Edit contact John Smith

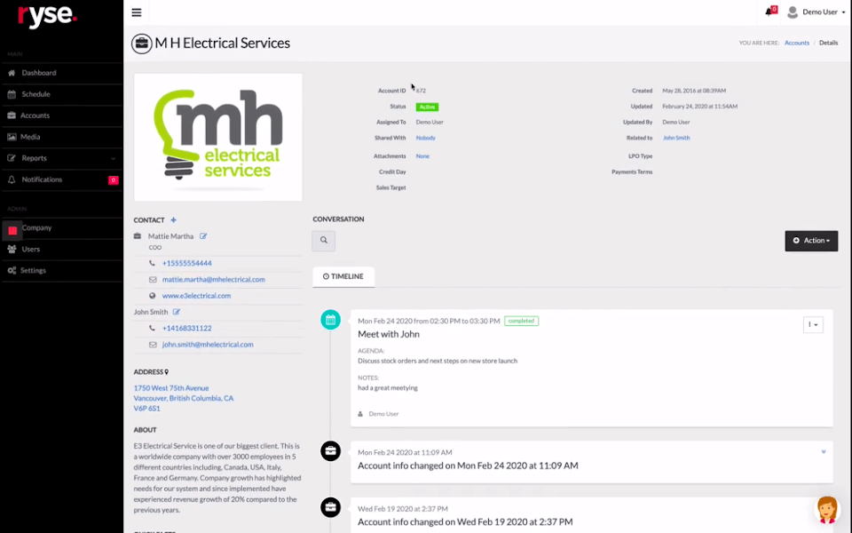(x=176, y=312)
